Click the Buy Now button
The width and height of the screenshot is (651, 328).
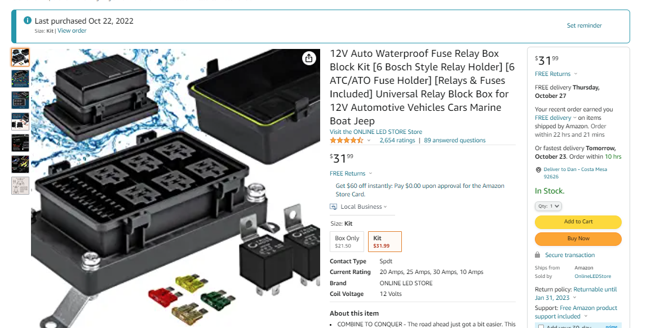[578, 239]
